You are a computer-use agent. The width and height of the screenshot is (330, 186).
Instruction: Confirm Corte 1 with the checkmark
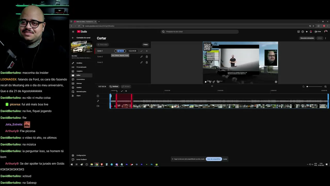coord(141,51)
